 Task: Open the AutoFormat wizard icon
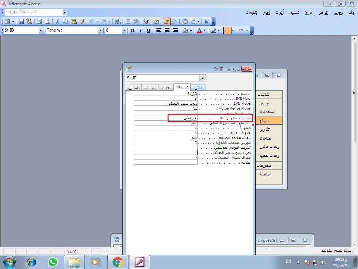coord(146,22)
